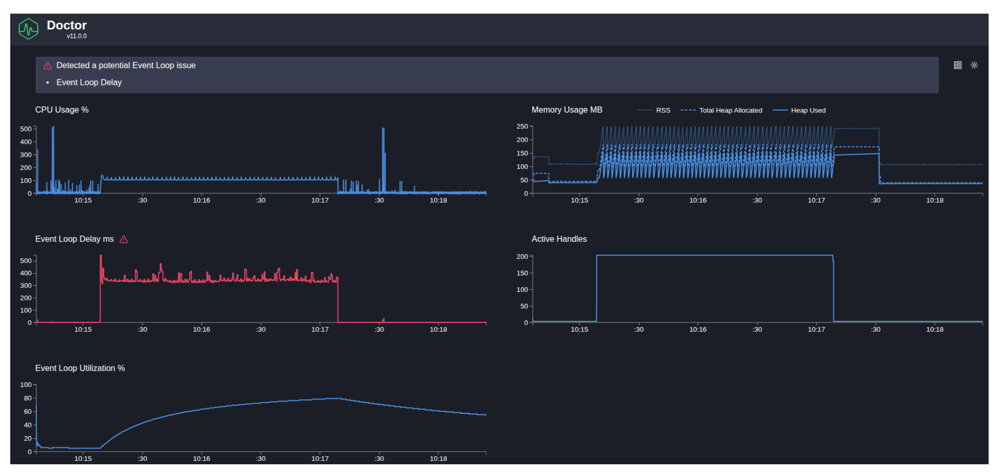
Task: Click the Event Loop Delay ms heading
Action: pos(74,239)
